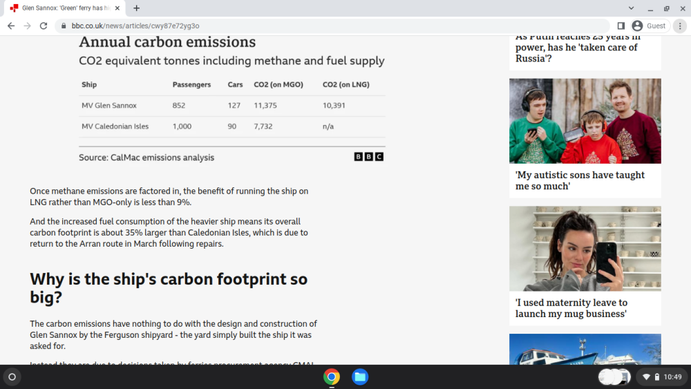Open the Putin 25 years in power story
The image size is (691, 389).
[x=578, y=48]
